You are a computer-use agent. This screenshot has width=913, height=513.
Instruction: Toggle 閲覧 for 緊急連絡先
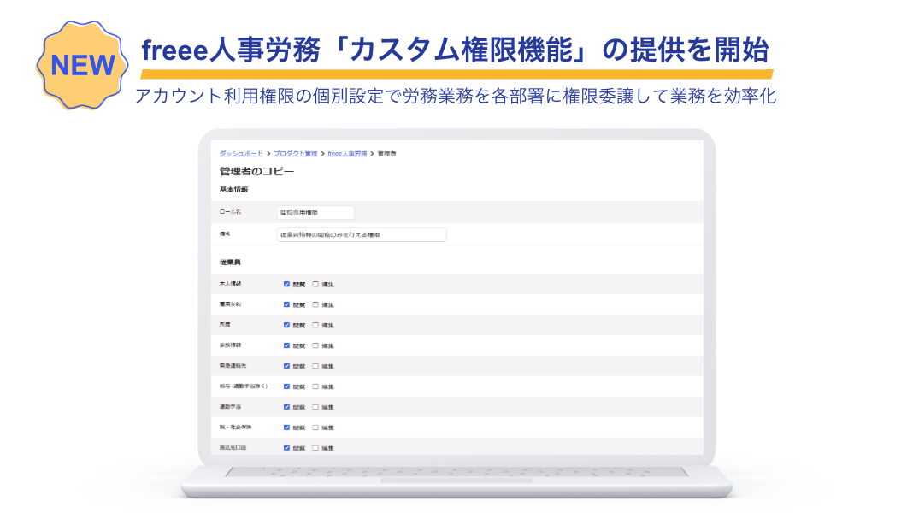[287, 366]
